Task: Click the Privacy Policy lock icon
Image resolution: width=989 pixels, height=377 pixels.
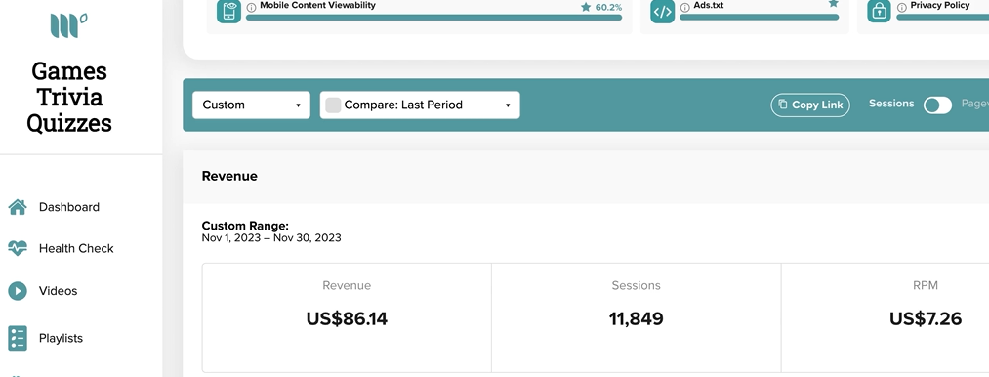Action: [879, 12]
